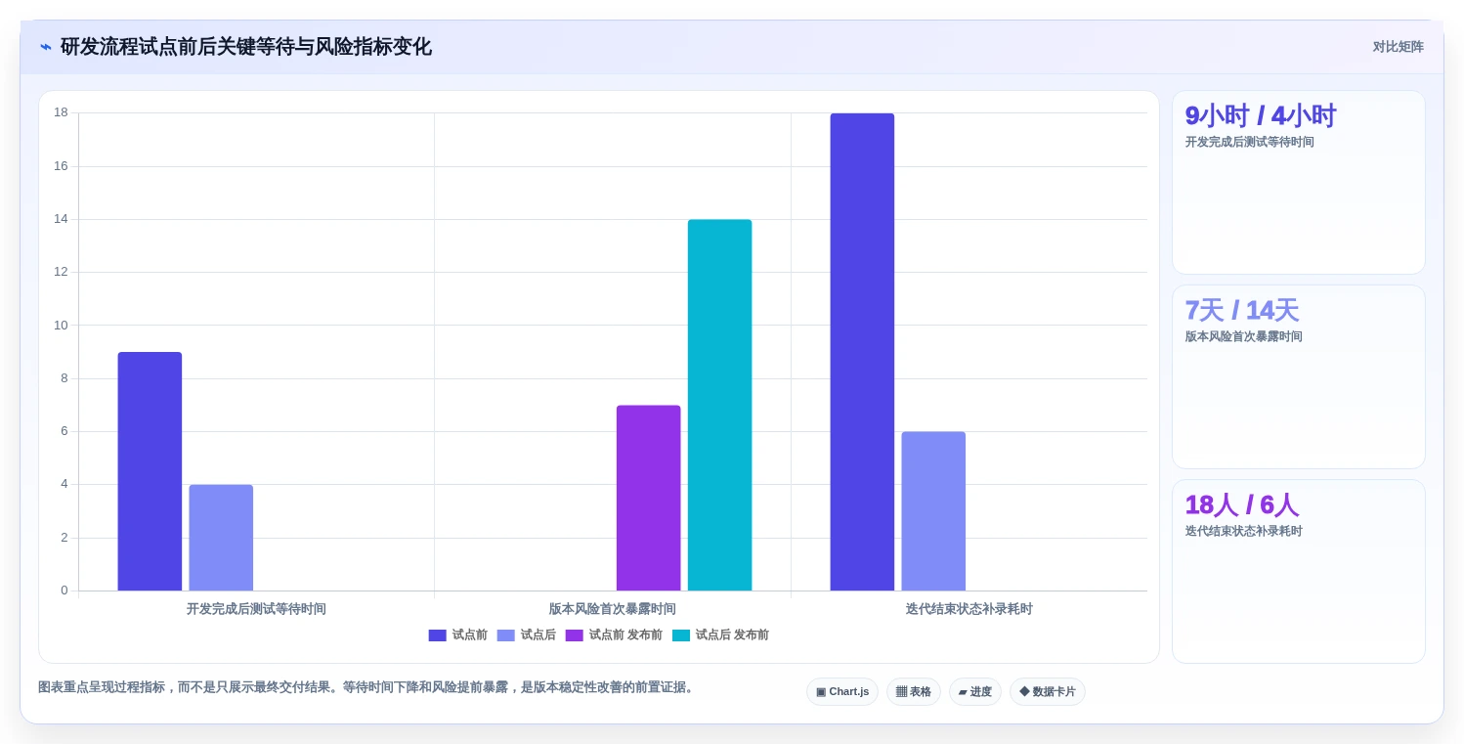Click the 7天 / 14天 metric card

1299,377
